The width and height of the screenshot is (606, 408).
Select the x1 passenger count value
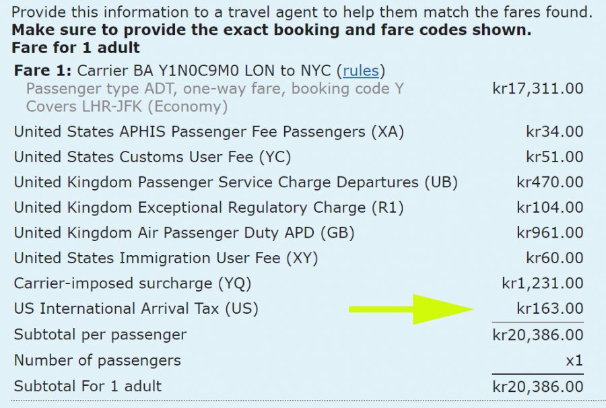(x=574, y=360)
